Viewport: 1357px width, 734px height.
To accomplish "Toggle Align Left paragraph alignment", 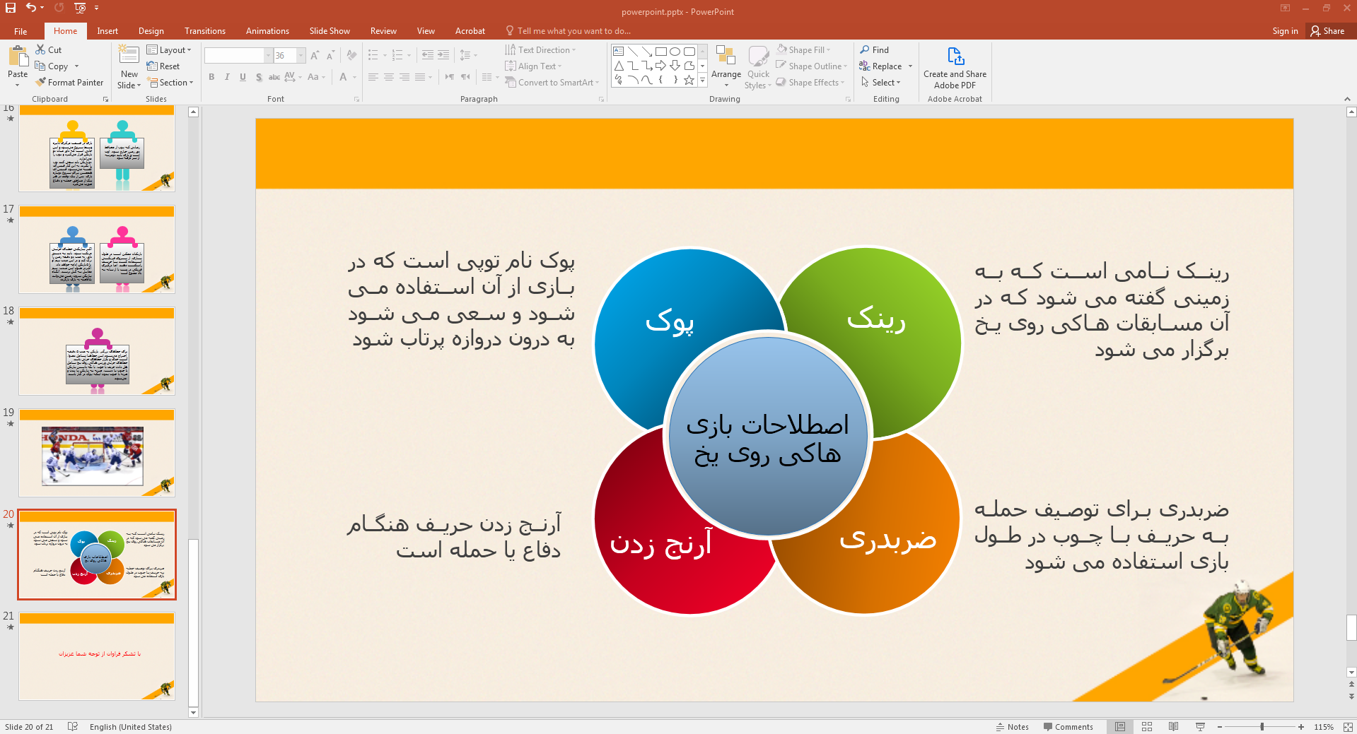I will [373, 77].
